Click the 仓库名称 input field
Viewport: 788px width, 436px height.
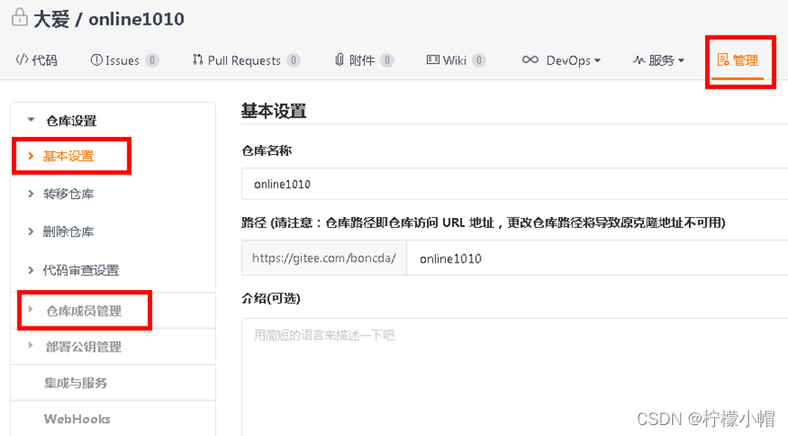click(514, 184)
